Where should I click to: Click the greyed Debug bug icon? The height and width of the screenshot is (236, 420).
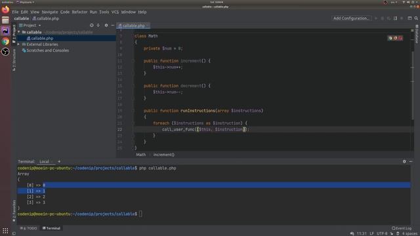pos(383,18)
